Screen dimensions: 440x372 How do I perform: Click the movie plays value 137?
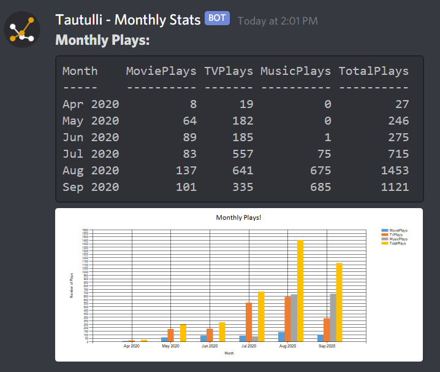pyautogui.click(x=186, y=171)
